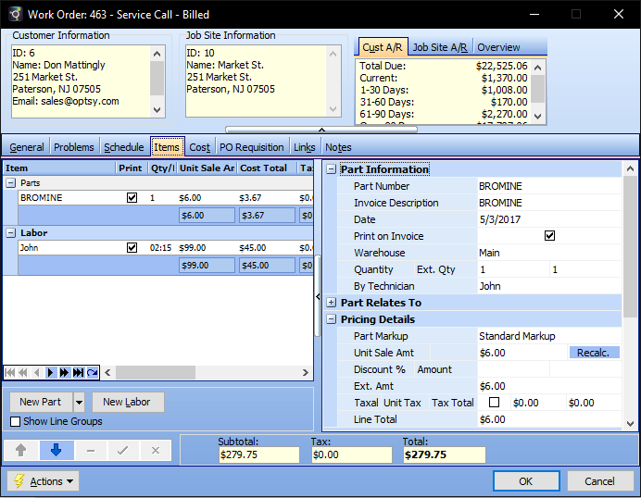Jump to previous page of records
This screenshot has width=641, height=498.
pos(23,372)
